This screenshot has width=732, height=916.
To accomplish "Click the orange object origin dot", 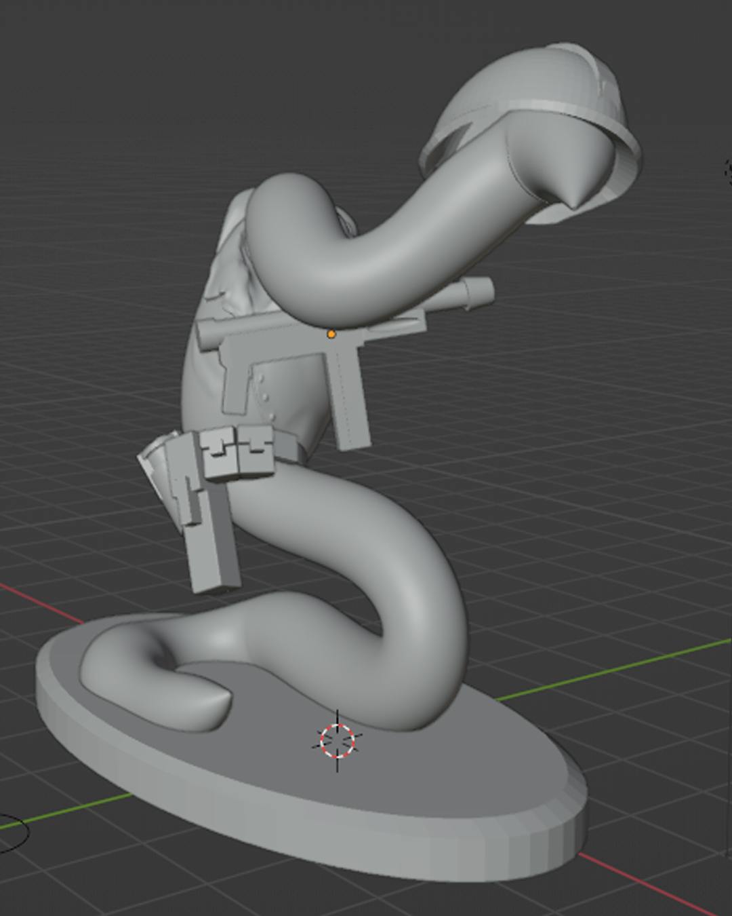I will tap(331, 334).
